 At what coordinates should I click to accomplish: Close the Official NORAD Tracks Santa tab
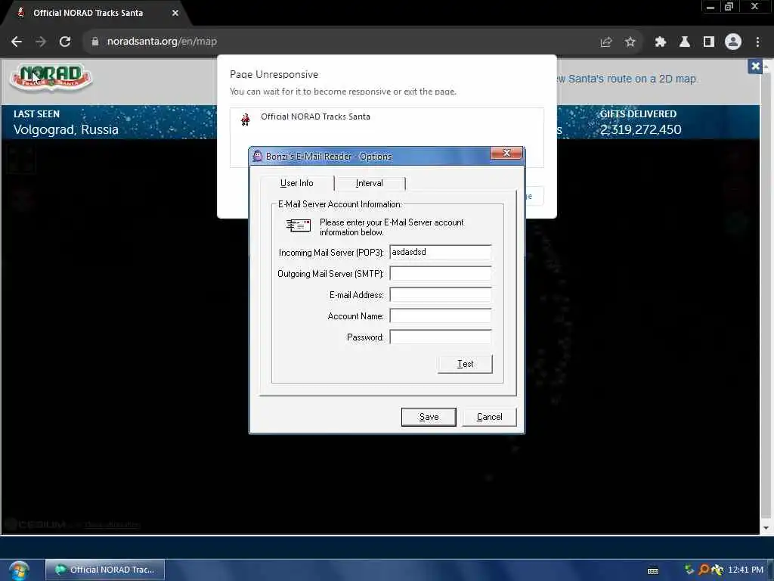pyautogui.click(x=175, y=13)
